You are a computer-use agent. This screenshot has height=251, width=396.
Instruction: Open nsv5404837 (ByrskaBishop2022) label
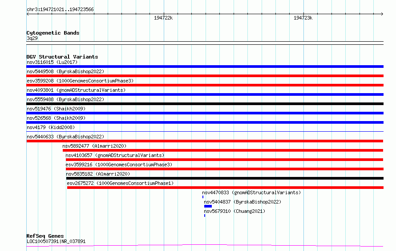[242, 202]
